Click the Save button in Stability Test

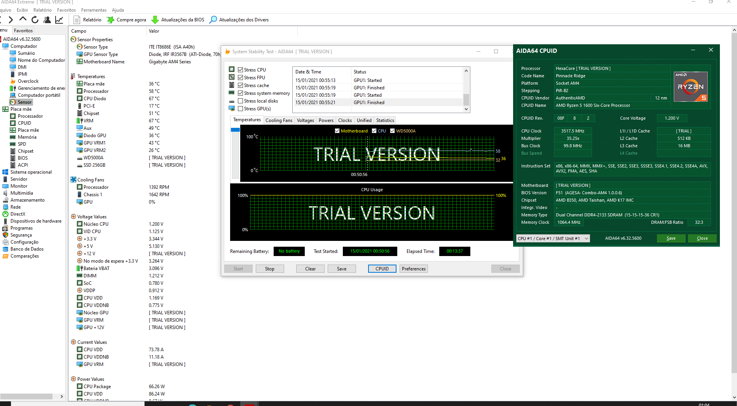pyautogui.click(x=342, y=269)
